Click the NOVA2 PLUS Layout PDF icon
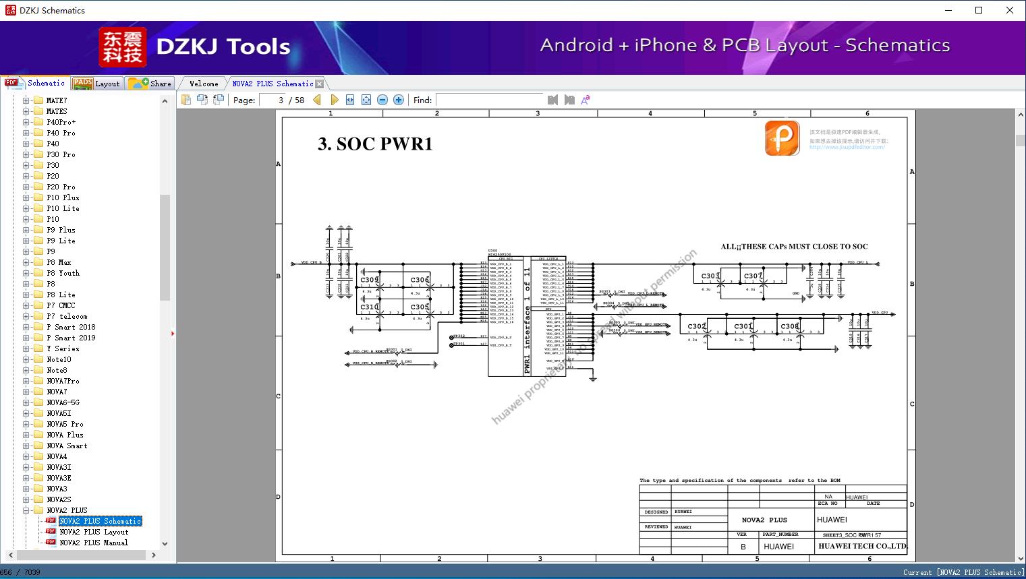The image size is (1026, 579). click(51, 531)
